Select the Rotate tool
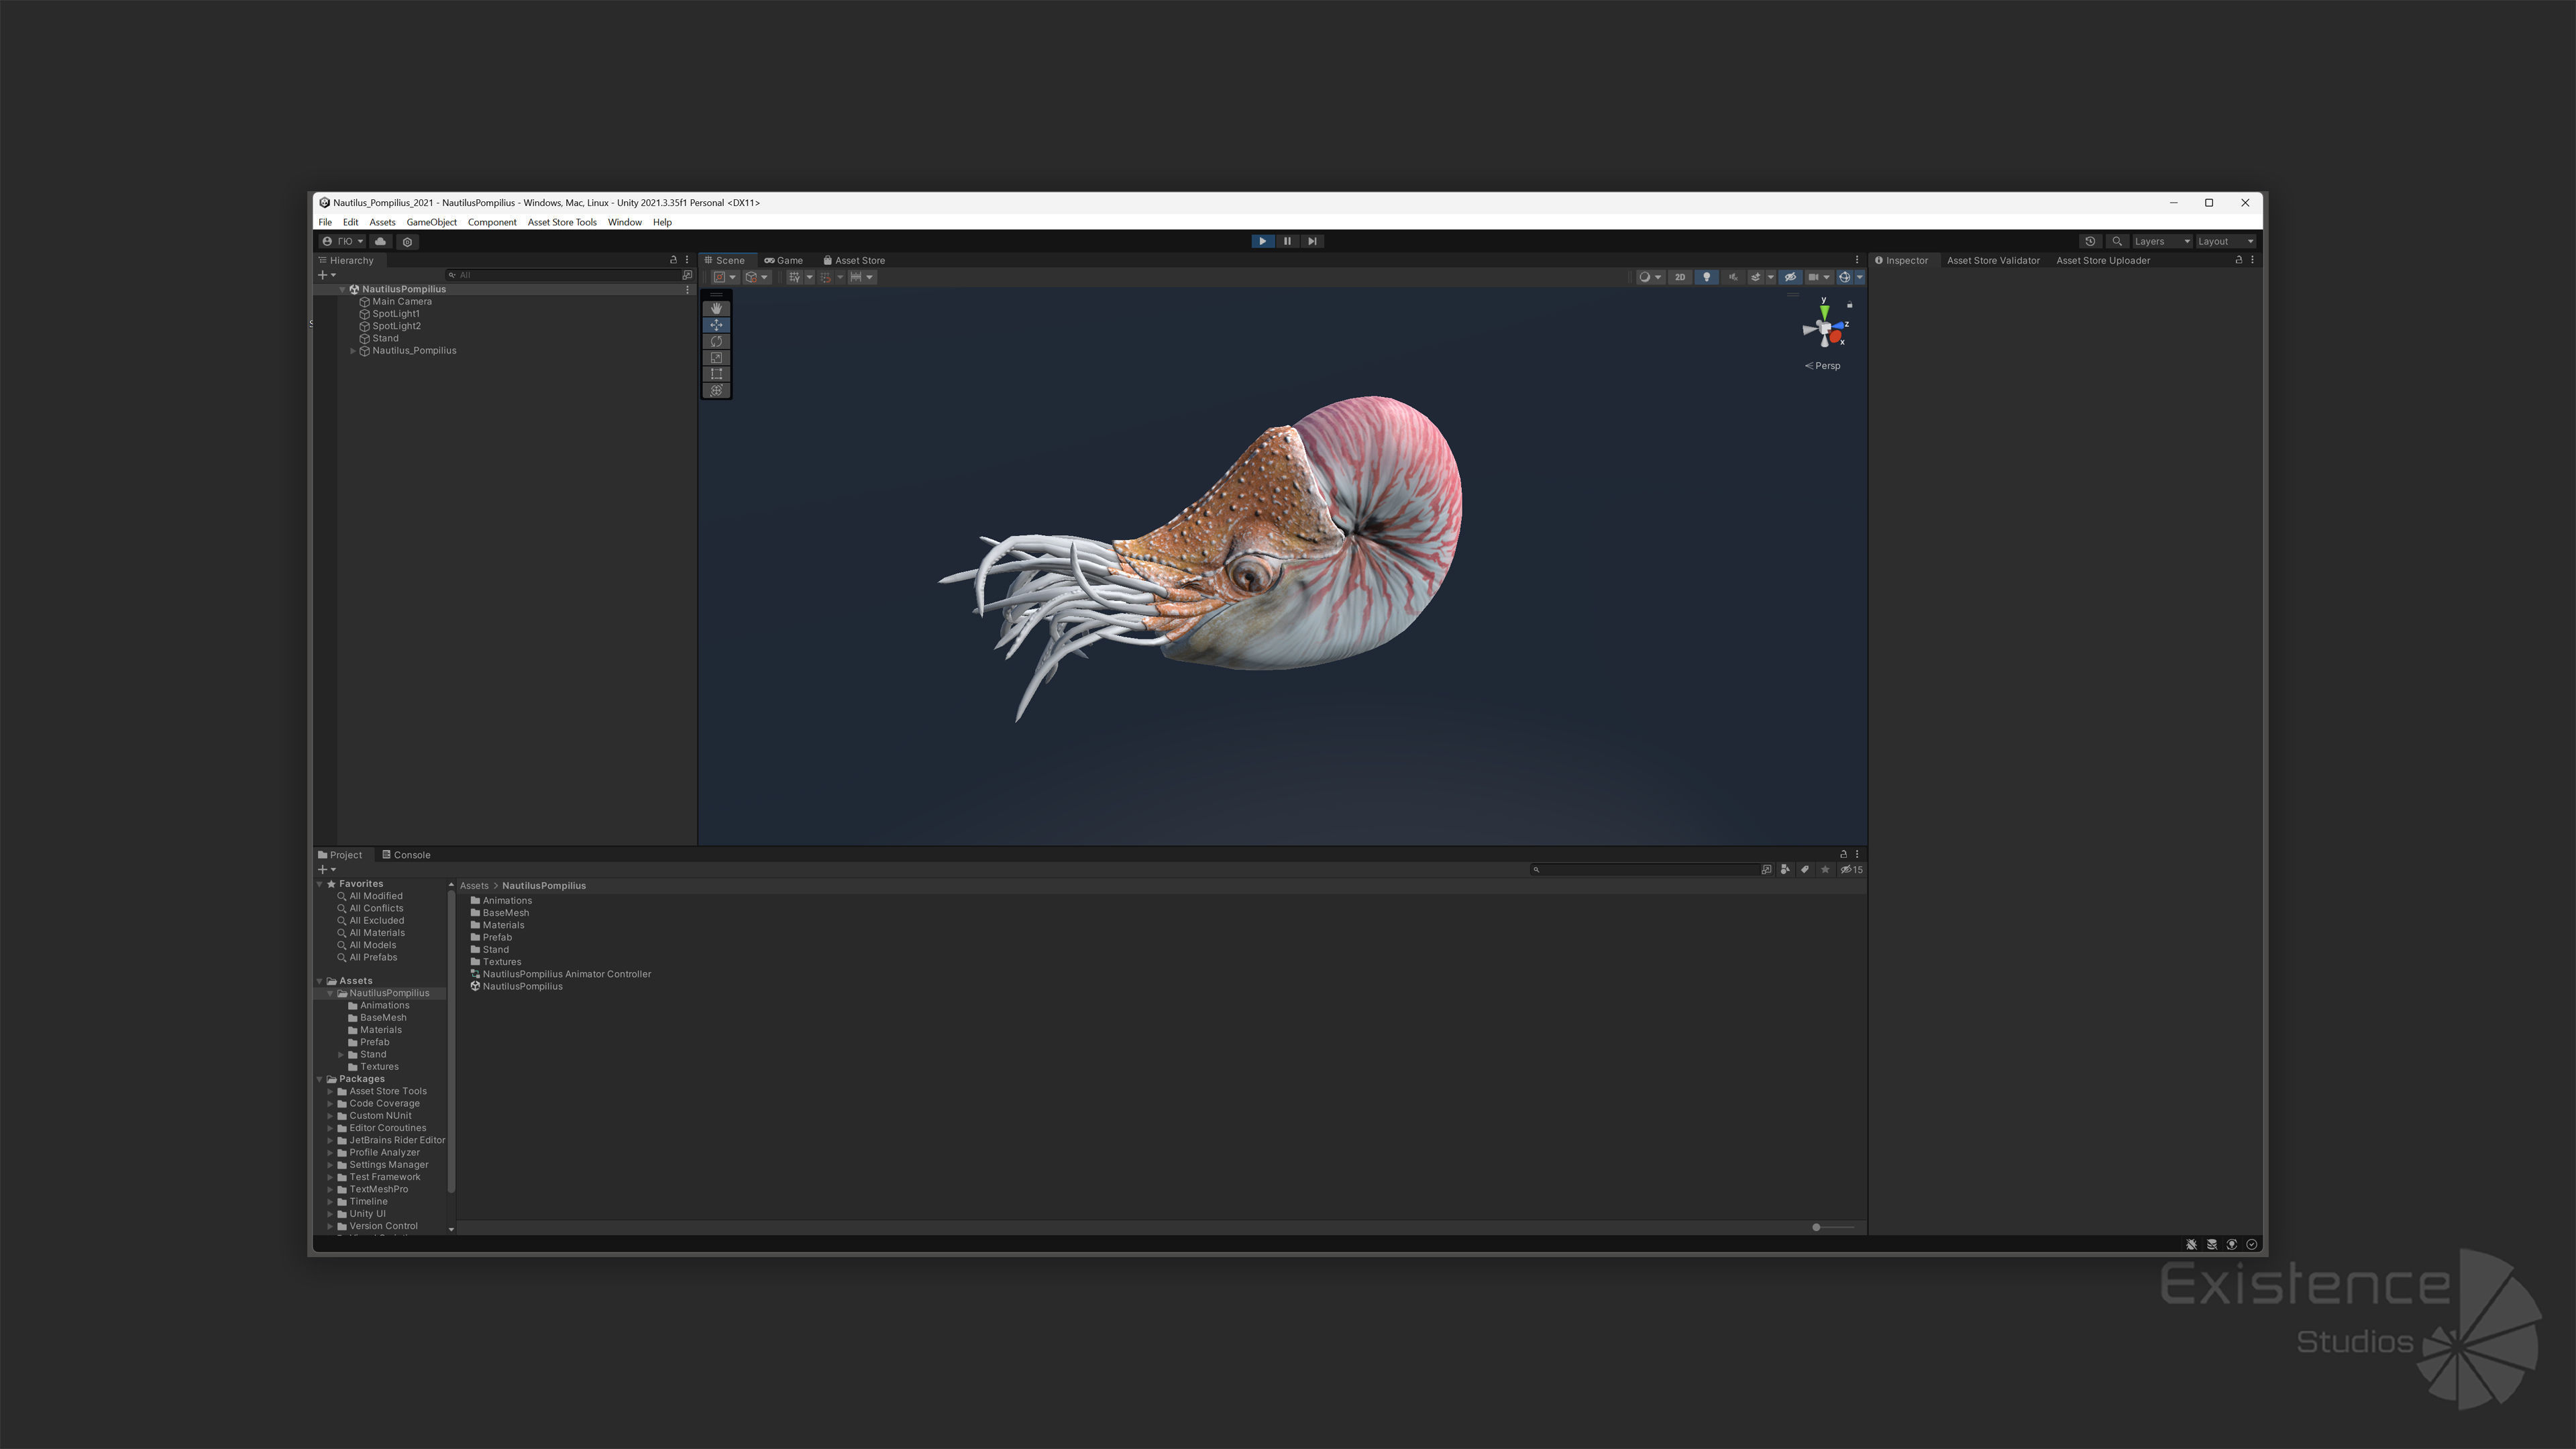This screenshot has height=1449, width=2576. click(716, 341)
